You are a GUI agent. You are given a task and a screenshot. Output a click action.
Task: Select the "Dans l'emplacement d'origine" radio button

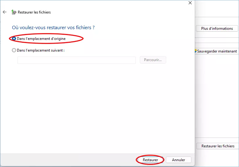pos(14,39)
